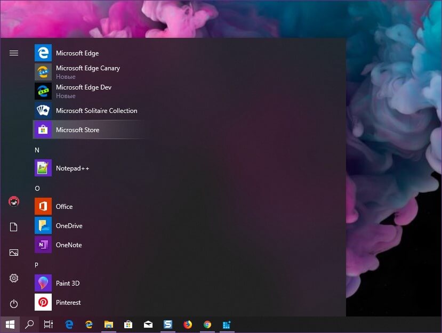Open Microsoft Solitaire Collection cards icon

[x=43, y=110]
